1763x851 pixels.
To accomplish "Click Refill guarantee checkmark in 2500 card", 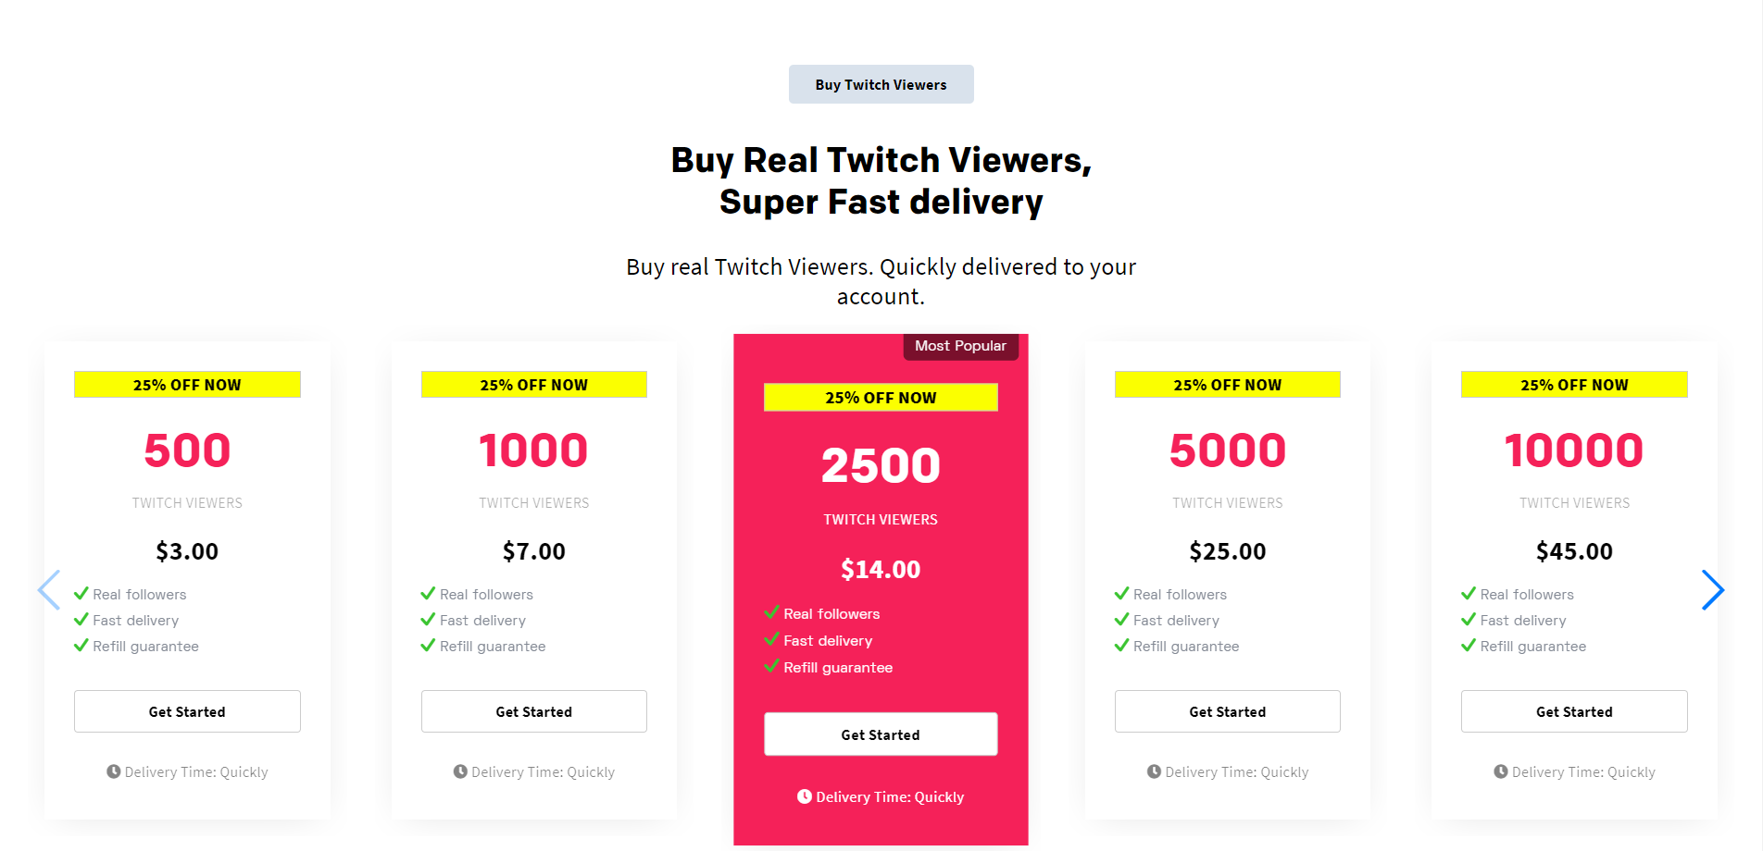I will click(771, 666).
